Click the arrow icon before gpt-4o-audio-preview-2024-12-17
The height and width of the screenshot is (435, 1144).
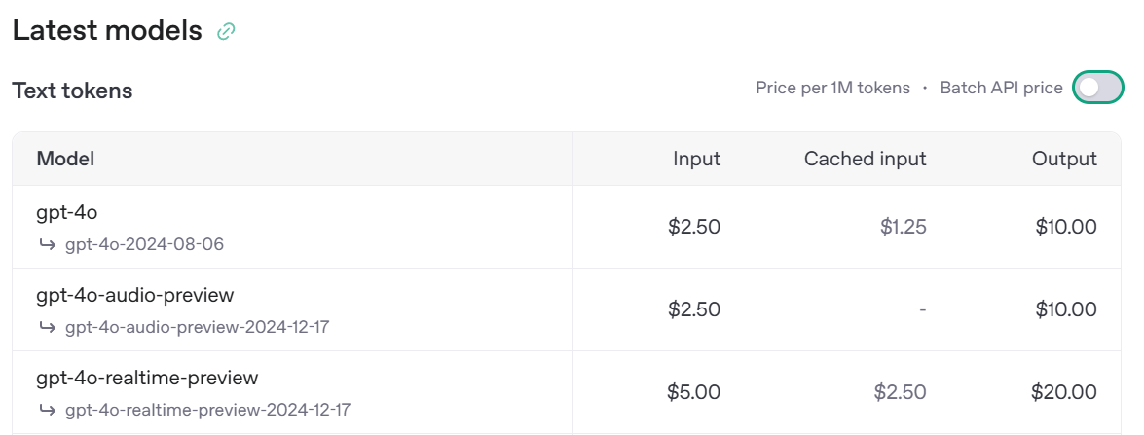pos(48,327)
